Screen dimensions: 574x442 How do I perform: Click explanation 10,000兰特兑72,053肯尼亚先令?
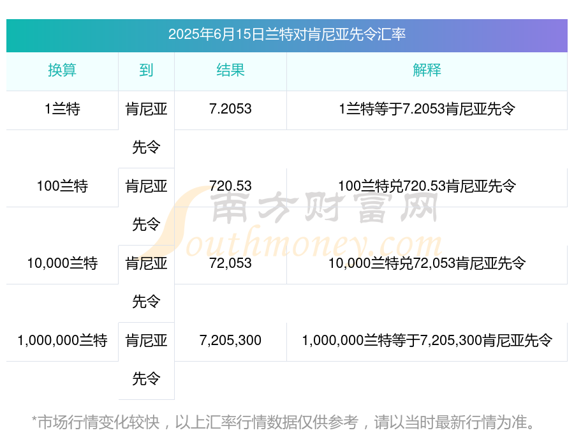click(x=427, y=263)
